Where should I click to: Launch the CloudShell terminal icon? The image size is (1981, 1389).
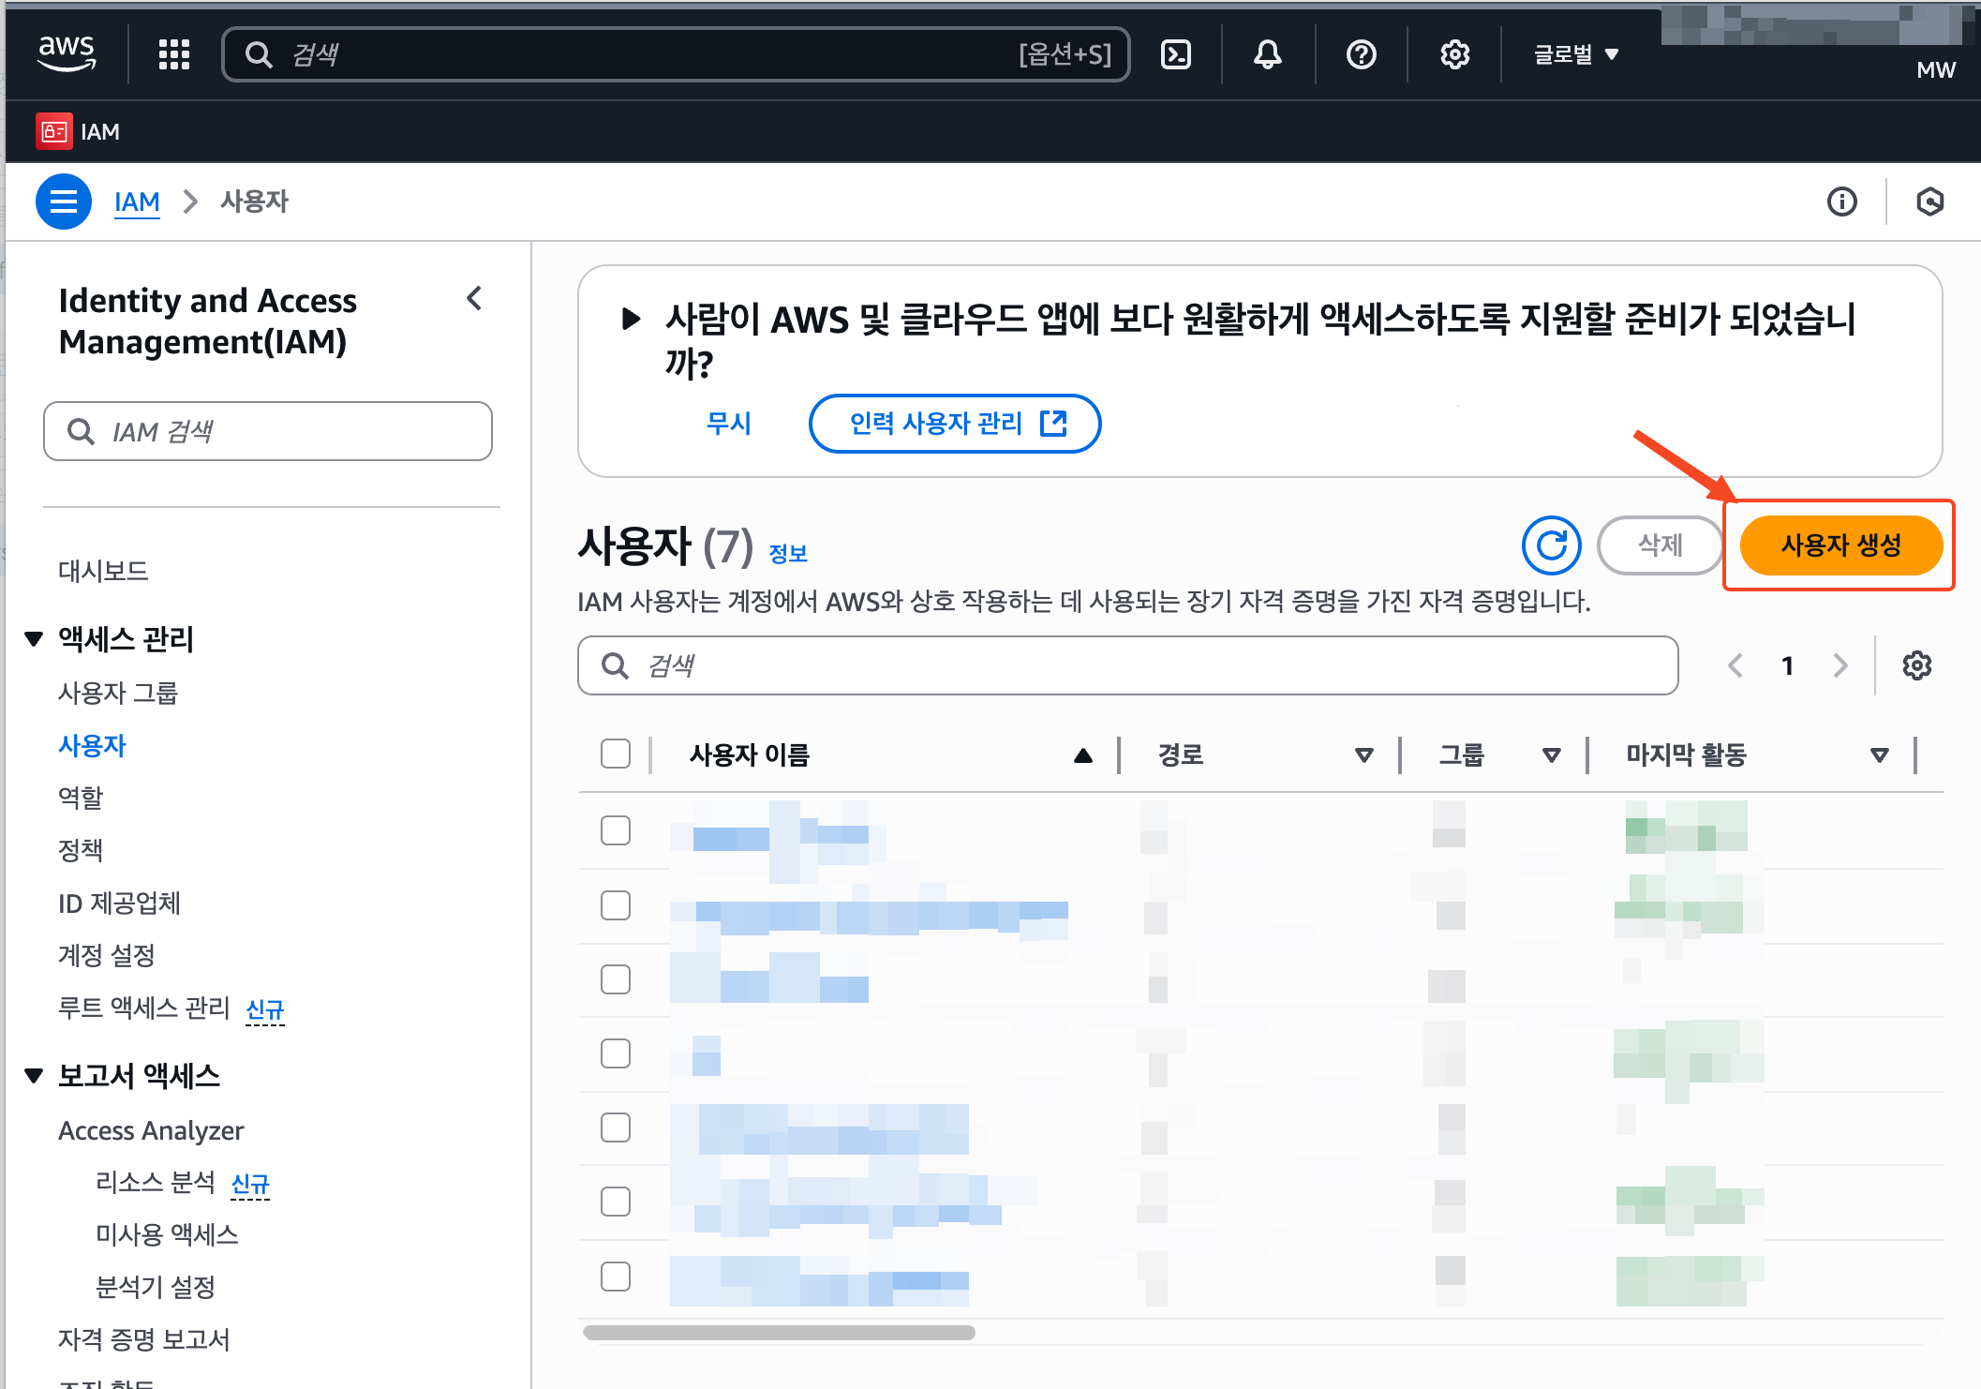1175,54
